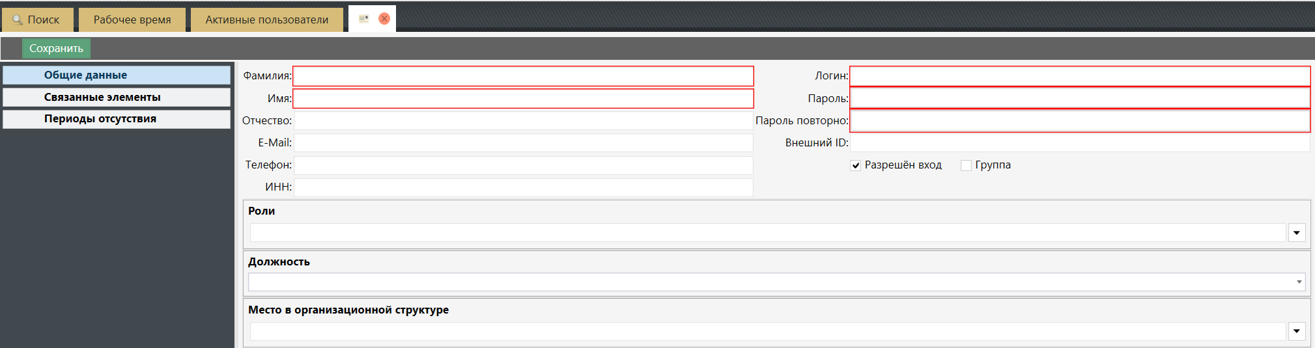Switch to Активные пользователи tab
1315x348 pixels.
267,20
